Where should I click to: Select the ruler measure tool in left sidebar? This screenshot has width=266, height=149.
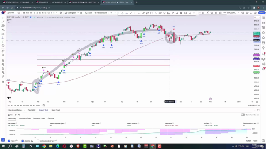tap(3, 51)
